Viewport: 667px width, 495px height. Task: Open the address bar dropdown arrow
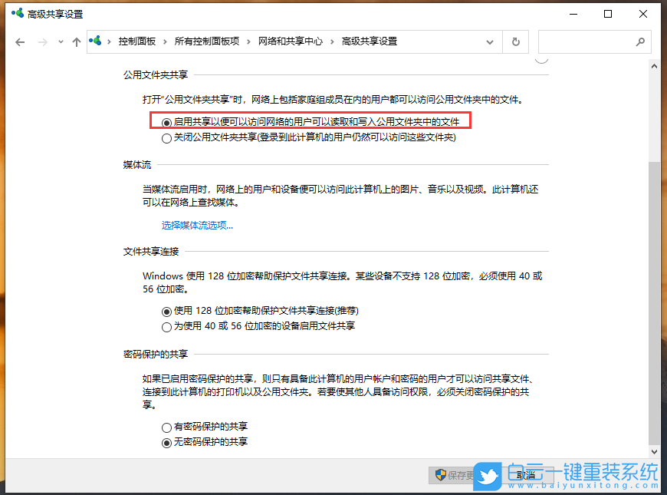(x=489, y=41)
